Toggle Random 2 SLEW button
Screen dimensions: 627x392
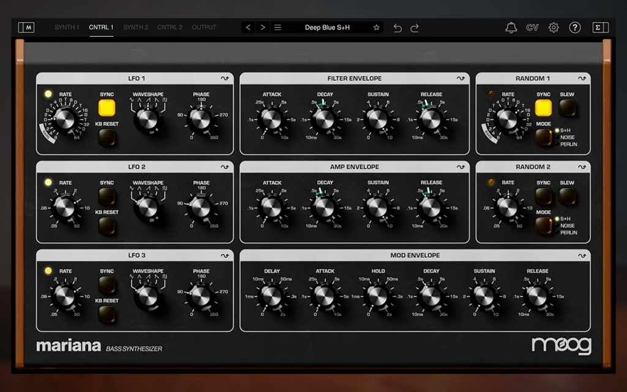(x=567, y=197)
